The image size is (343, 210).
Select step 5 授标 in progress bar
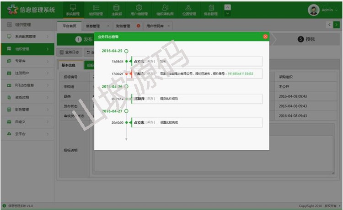306,39
